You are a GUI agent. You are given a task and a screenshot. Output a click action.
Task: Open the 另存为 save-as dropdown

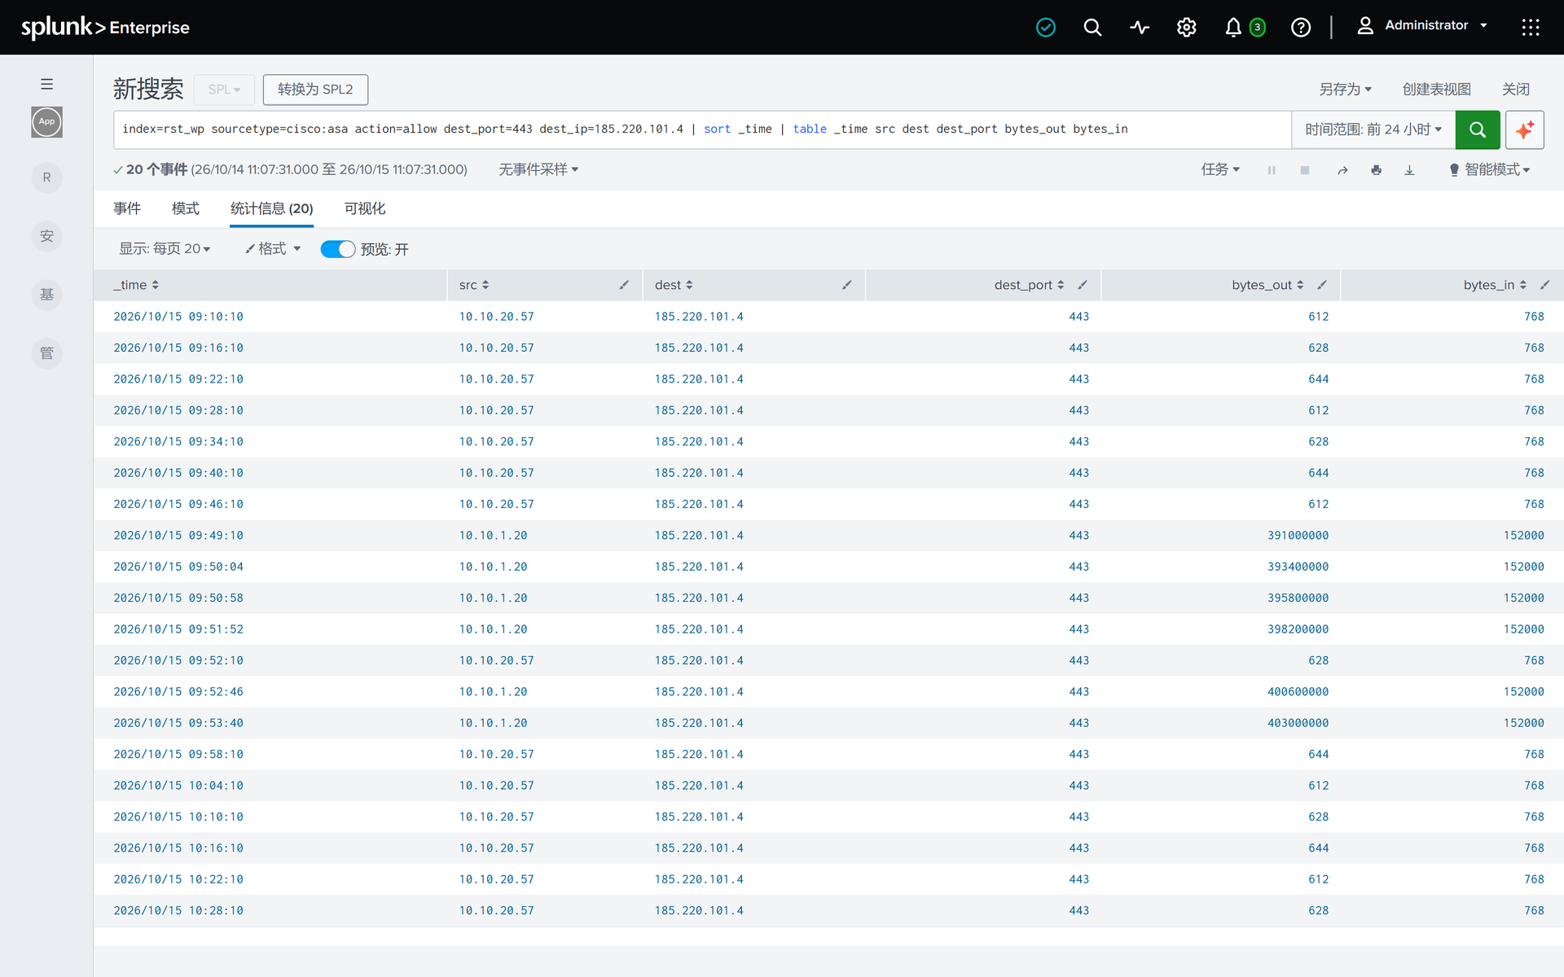(x=1346, y=89)
